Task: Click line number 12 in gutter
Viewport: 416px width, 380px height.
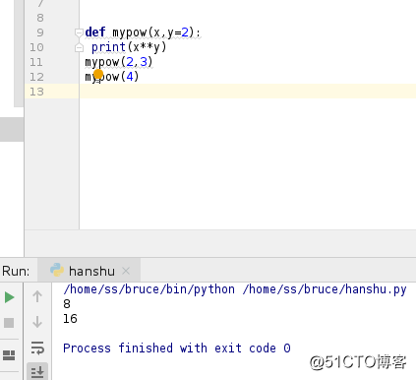Action: 36,77
